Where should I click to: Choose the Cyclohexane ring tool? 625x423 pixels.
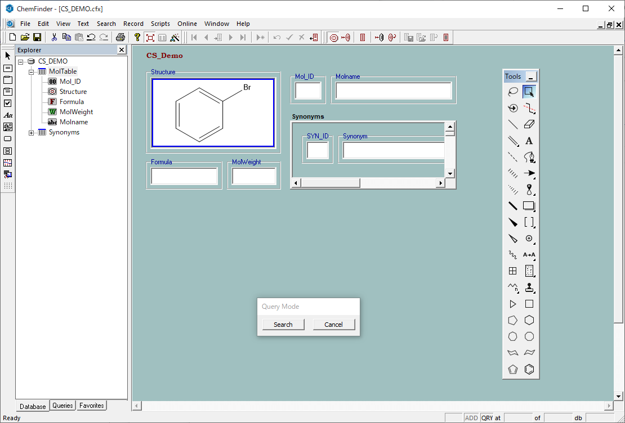click(x=529, y=320)
